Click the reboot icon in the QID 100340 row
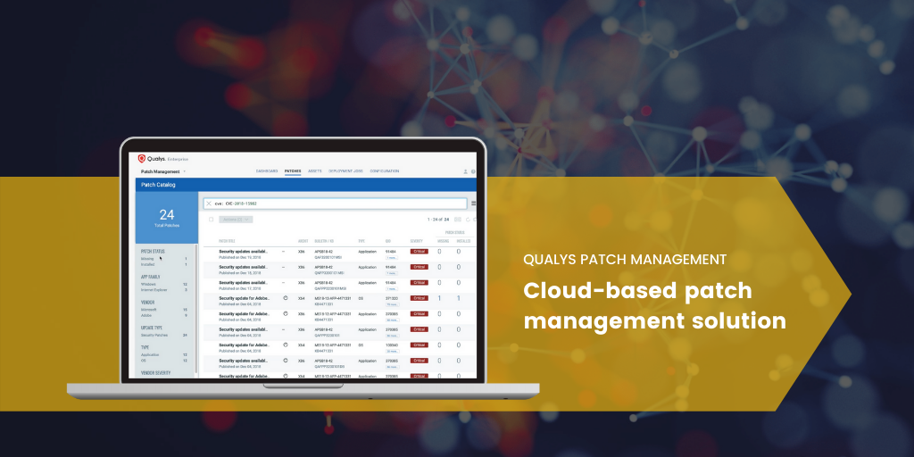914x457 pixels. pyautogui.click(x=286, y=345)
